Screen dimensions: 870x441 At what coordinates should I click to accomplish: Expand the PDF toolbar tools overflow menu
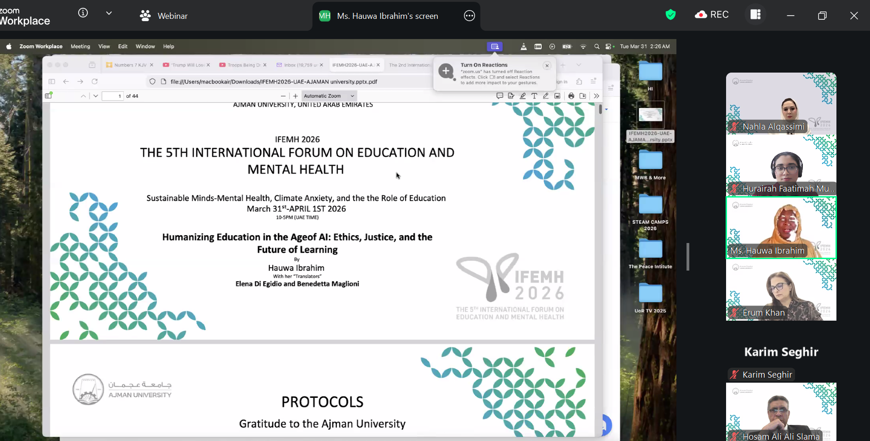pos(596,96)
